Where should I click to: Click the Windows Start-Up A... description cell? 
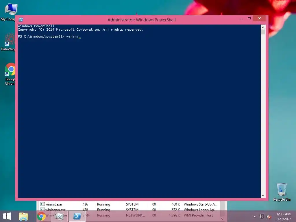pos(201,204)
